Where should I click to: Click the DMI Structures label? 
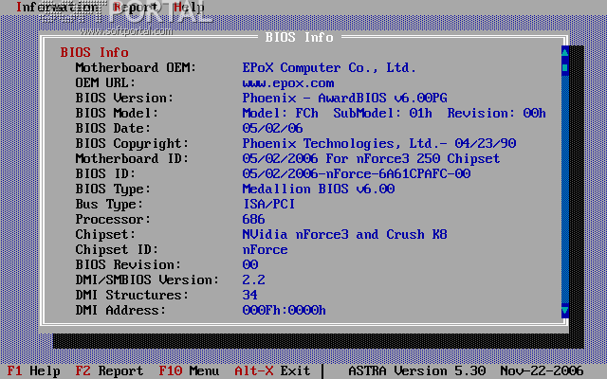pos(132,295)
